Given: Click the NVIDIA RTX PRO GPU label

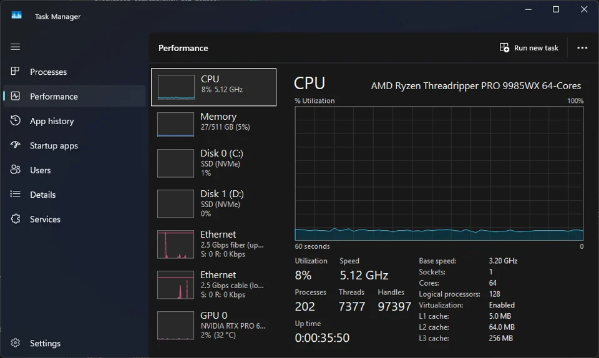Looking at the screenshot, I should pyautogui.click(x=233, y=326).
